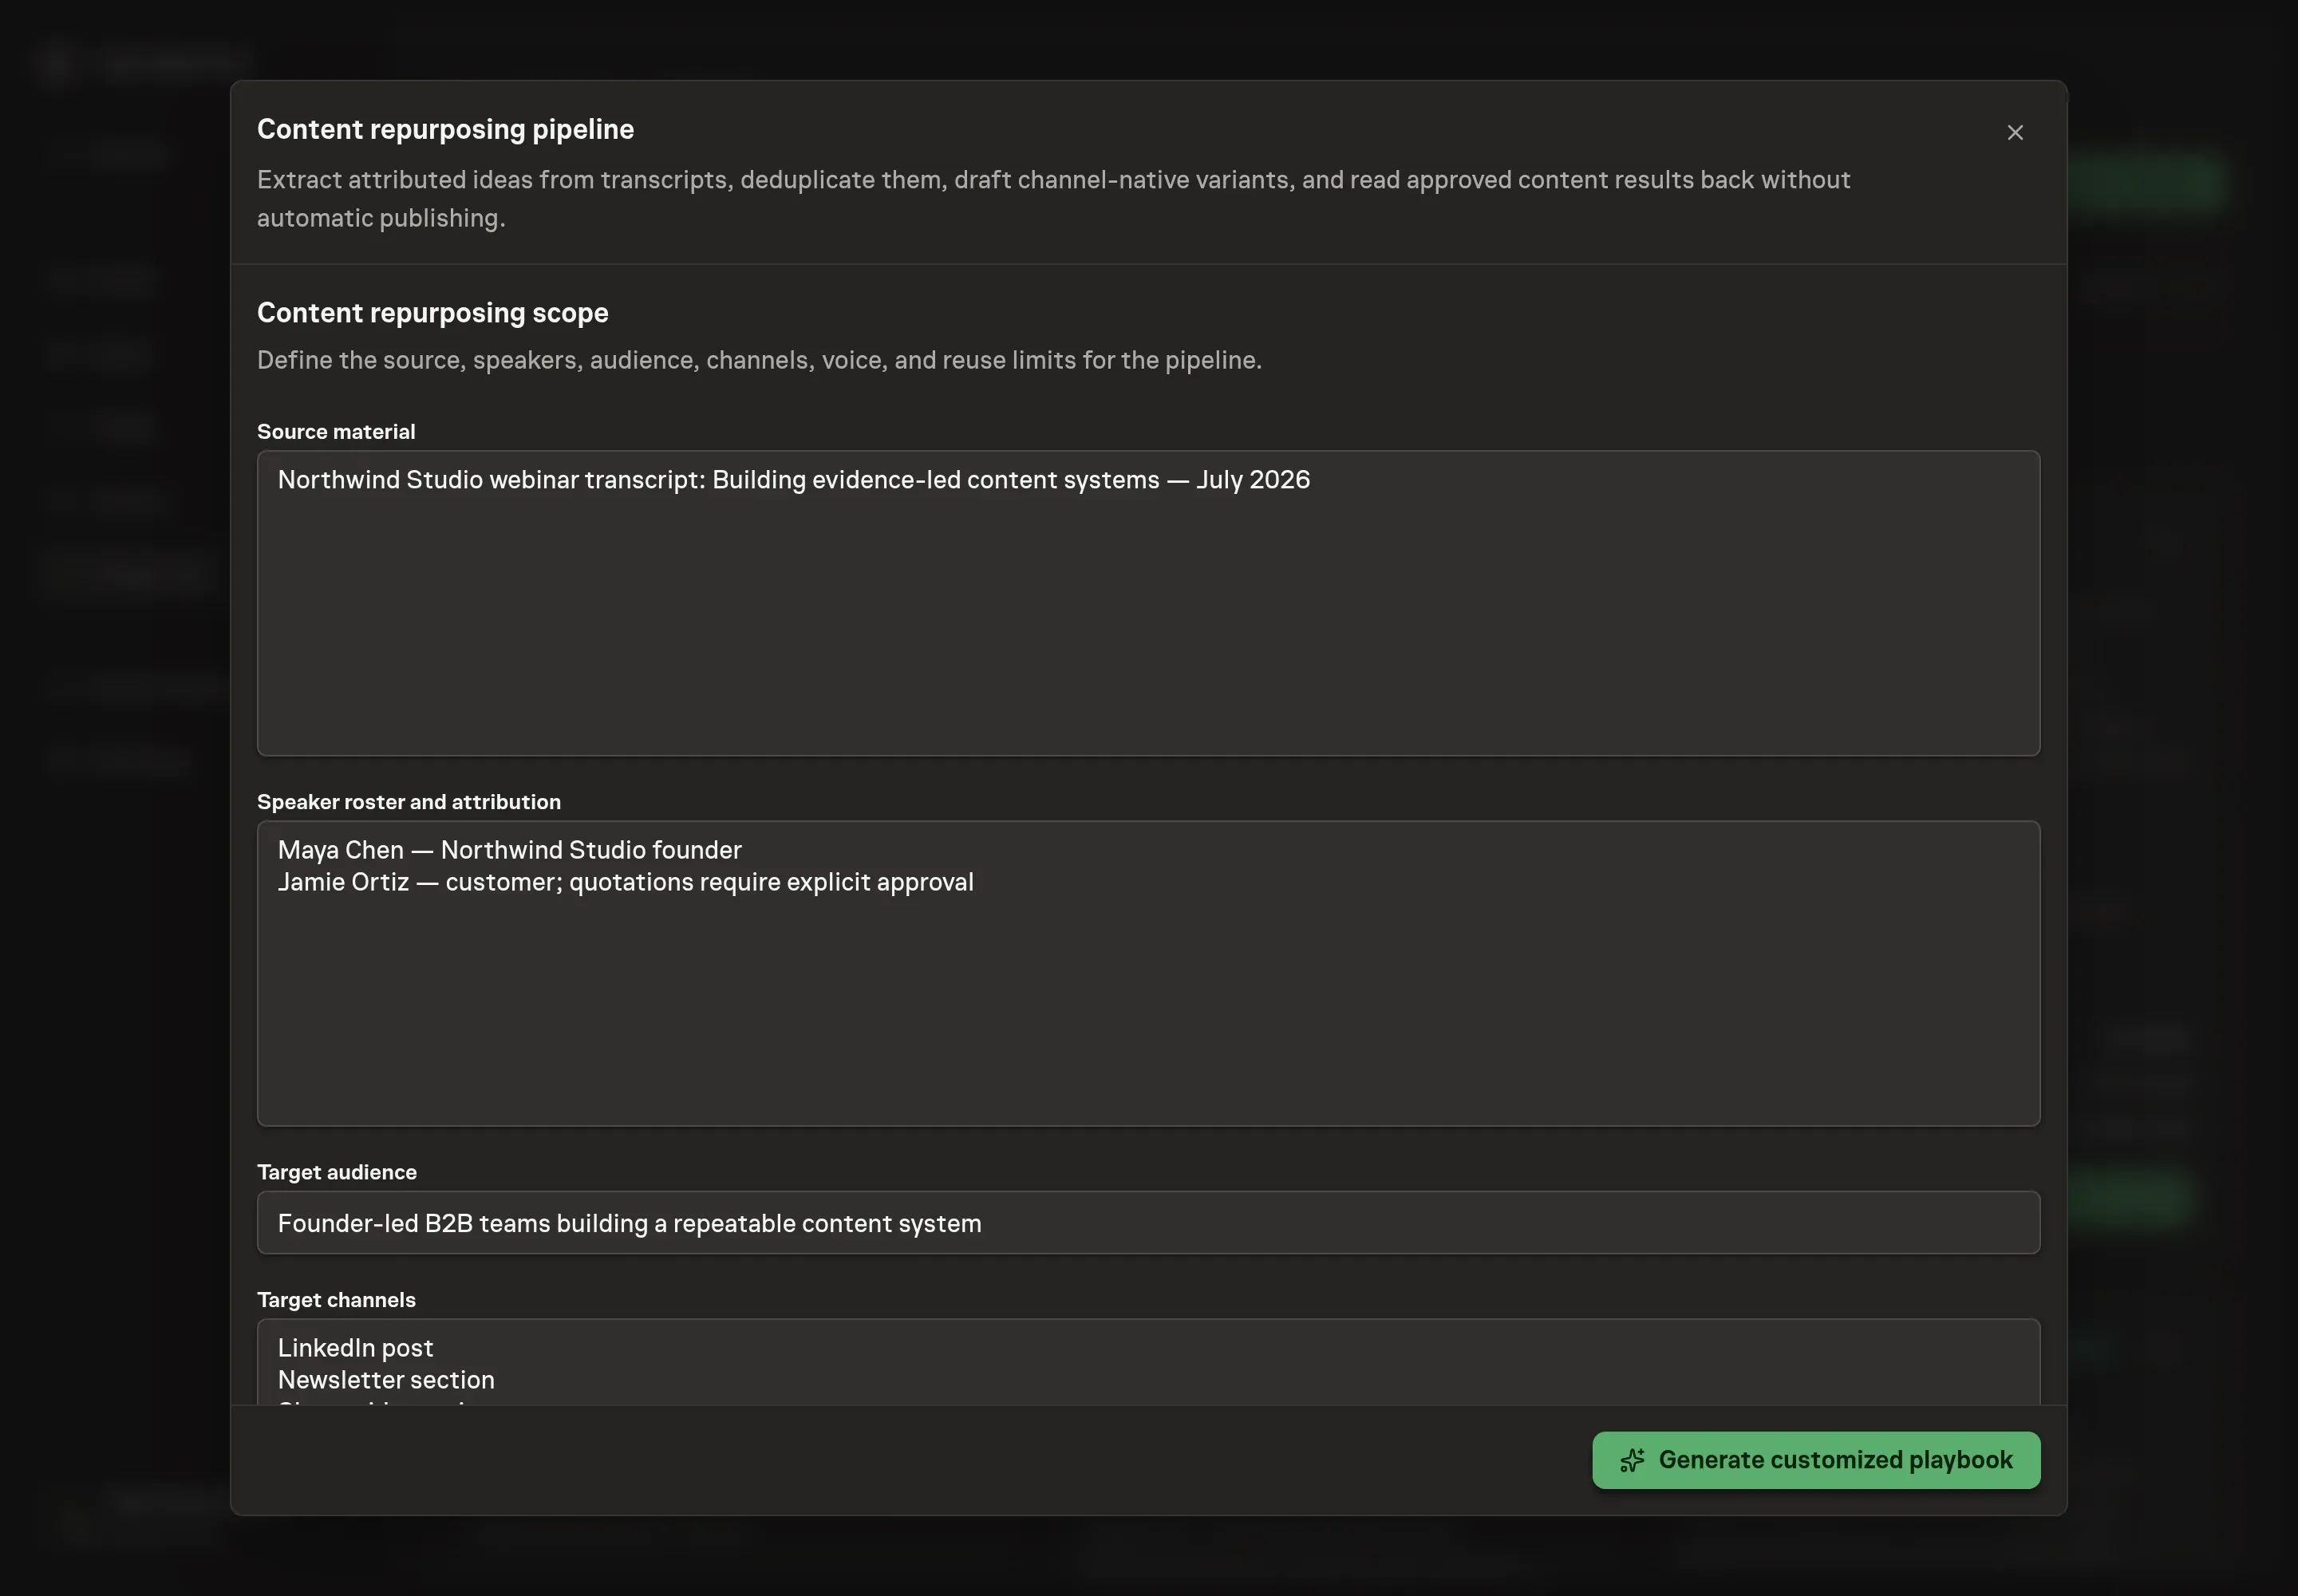Click the Generate customized playbook button

[1815, 1459]
